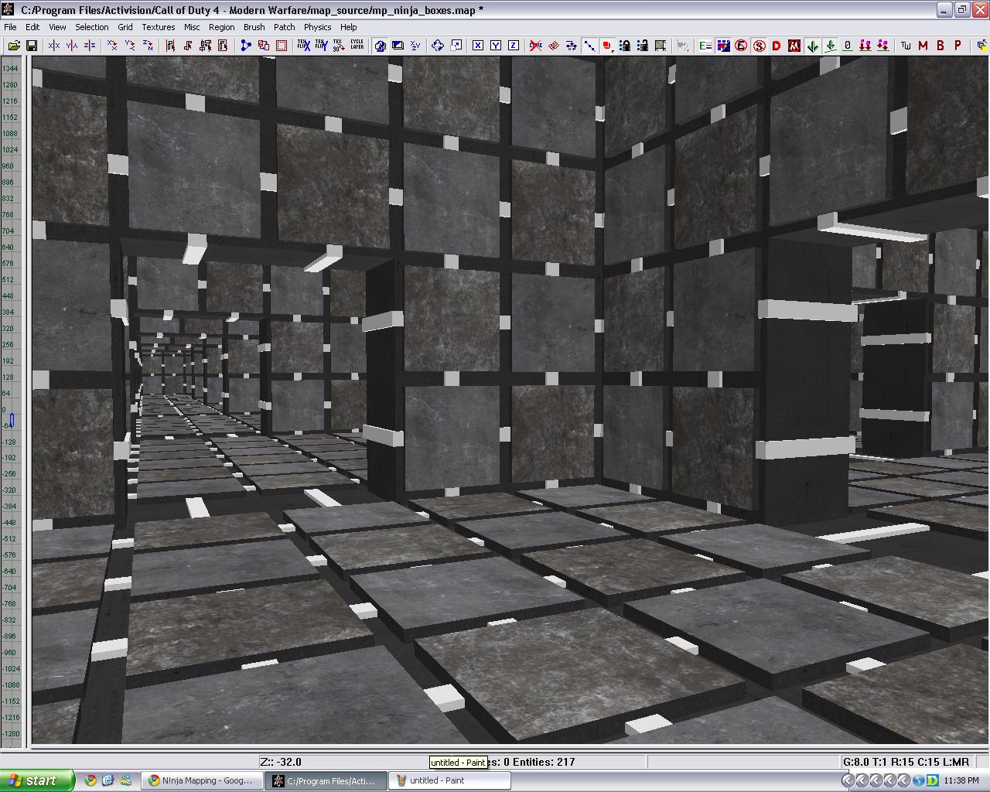Switch to N!nja Mapping Chrome taskbar window

pyautogui.click(x=200, y=780)
